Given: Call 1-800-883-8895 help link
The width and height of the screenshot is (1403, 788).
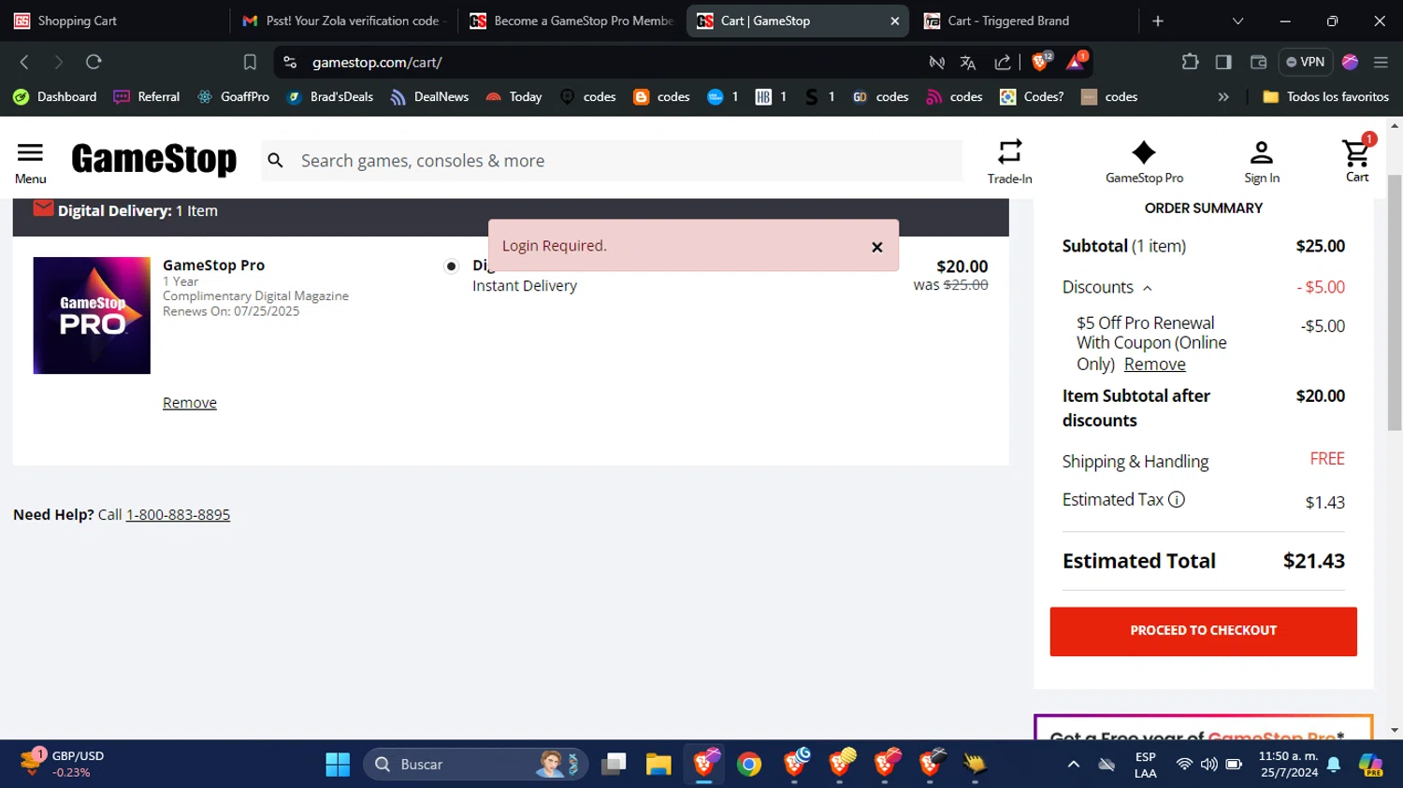Looking at the screenshot, I should coord(178,515).
